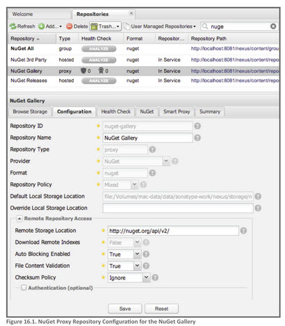The image size is (285, 326).
Task: Open the NuGet detail tab
Action: pos(147,112)
